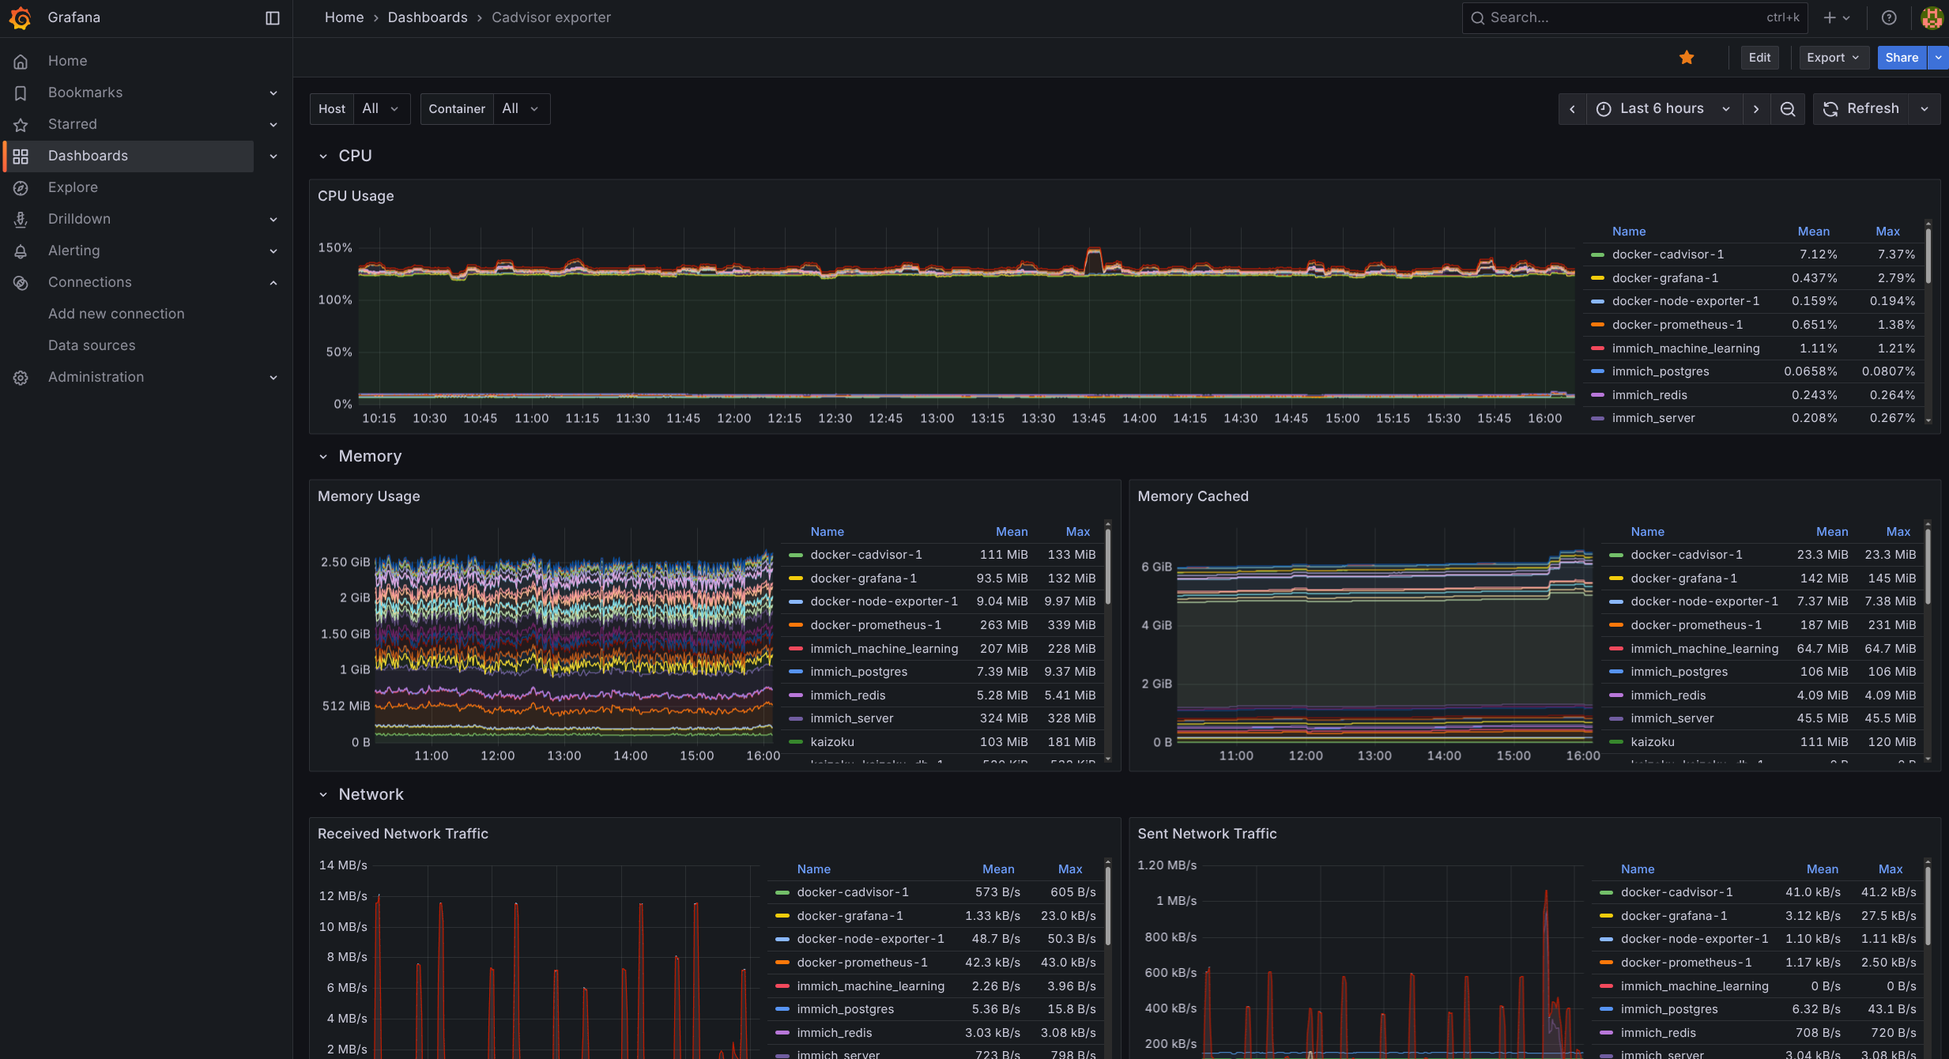Open the Host variable dropdown
Image resolution: width=1949 pixels, height=1059 pixels.
pos(380,109)
